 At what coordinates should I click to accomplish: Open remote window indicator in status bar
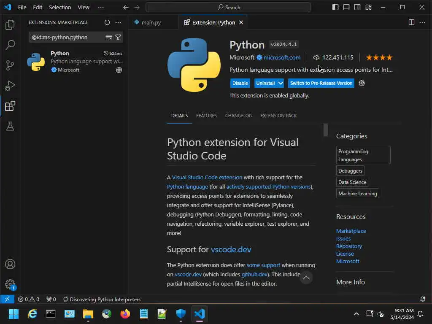point(7,299)
